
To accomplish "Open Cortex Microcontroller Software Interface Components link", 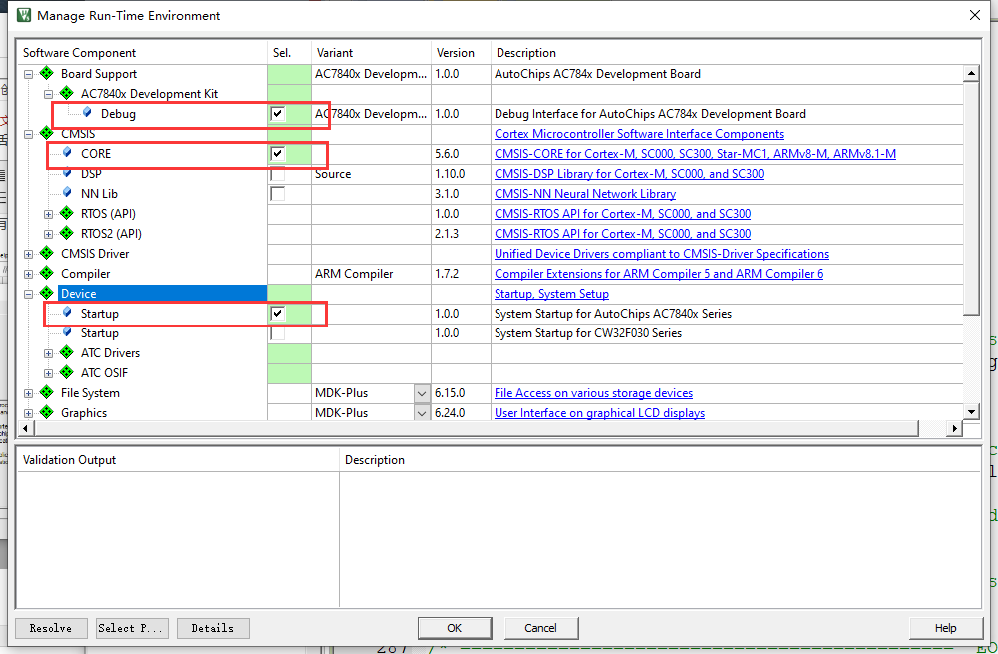I will [x=639, y=134].
